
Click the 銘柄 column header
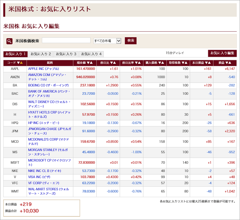pyautogui.click(x=50, y=63)
